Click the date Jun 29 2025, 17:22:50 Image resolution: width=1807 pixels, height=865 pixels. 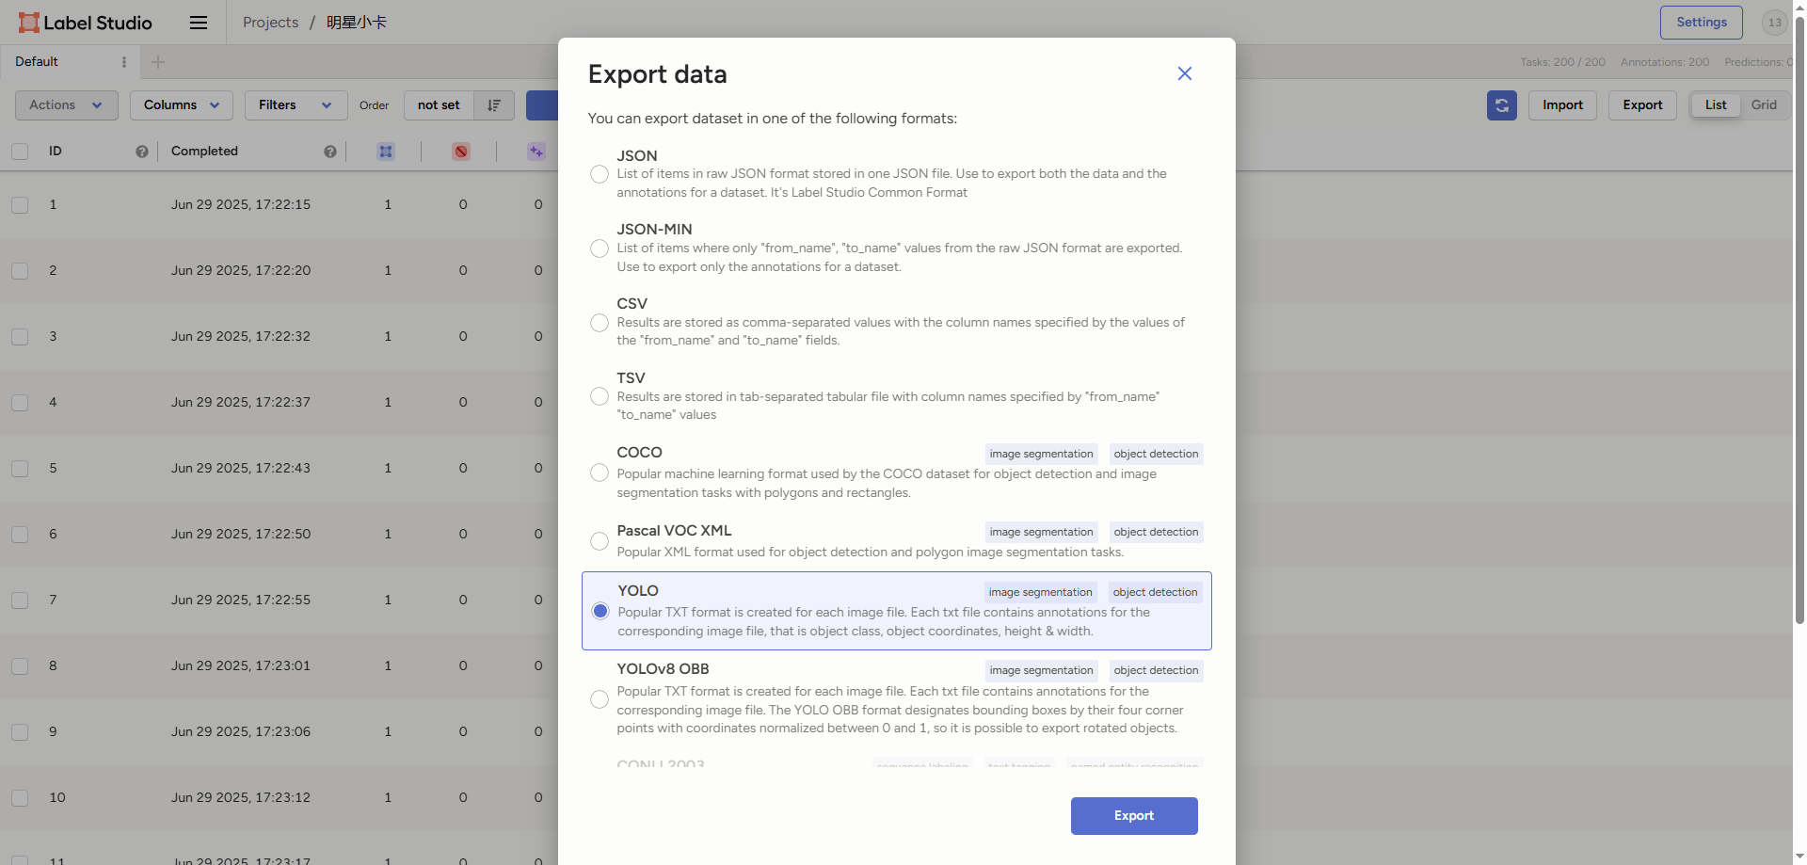[241, 535]
